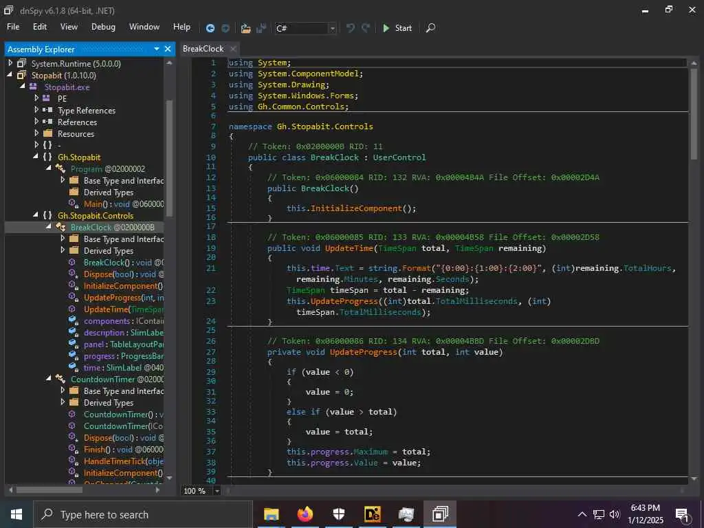This screenshot has height=528, width=704.
Task: Collapse the Gh.Stopabit namespace node
Action: tap(36, 157)
